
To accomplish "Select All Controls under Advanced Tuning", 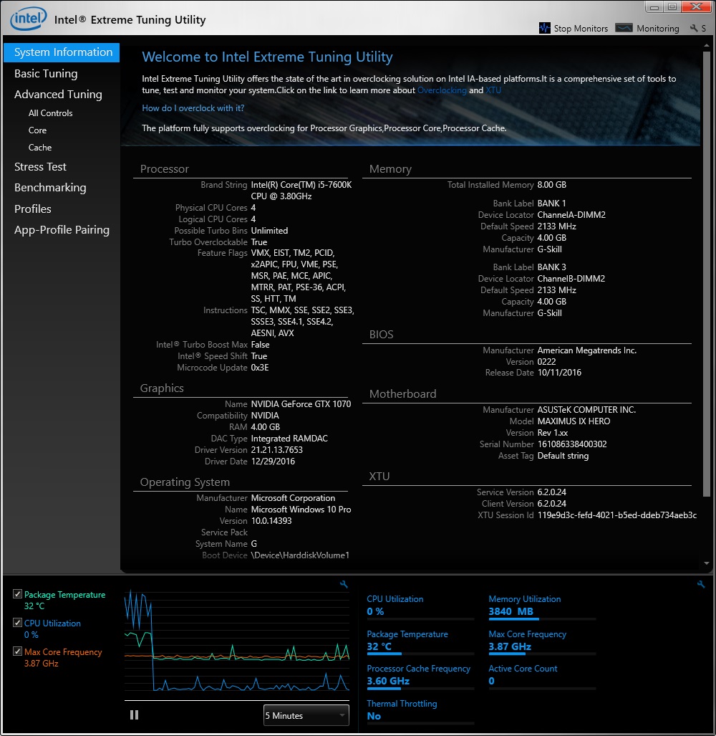I will tap(51, 113).
